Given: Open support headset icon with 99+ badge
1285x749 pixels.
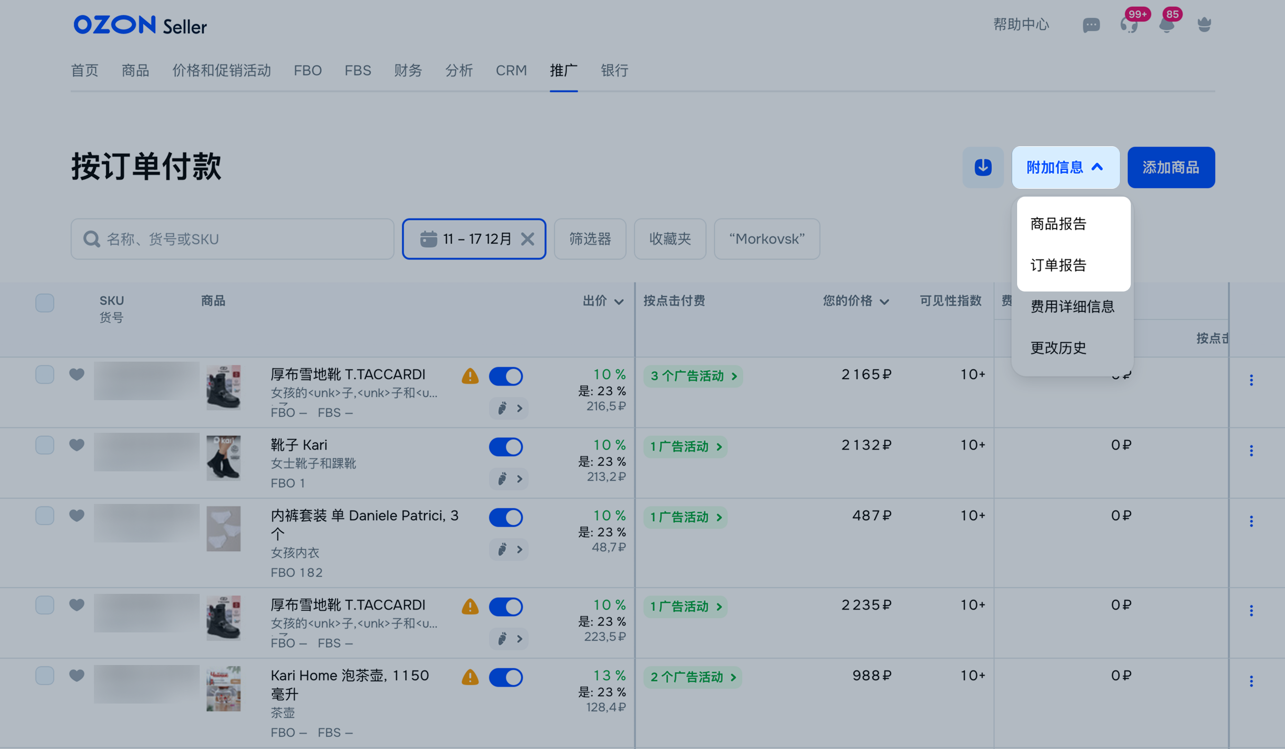Looking at the screenshot, I should coord(1129,25).
